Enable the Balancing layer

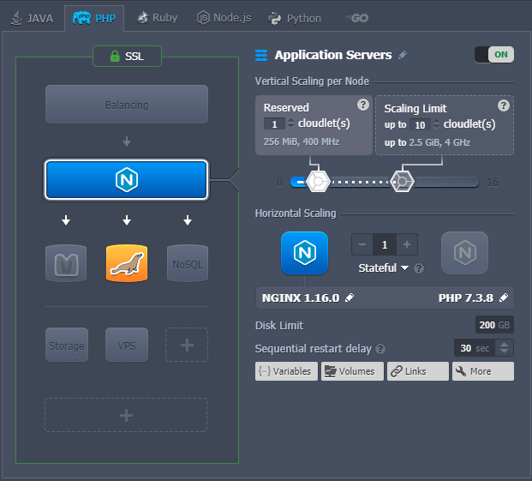pos(127,105)
